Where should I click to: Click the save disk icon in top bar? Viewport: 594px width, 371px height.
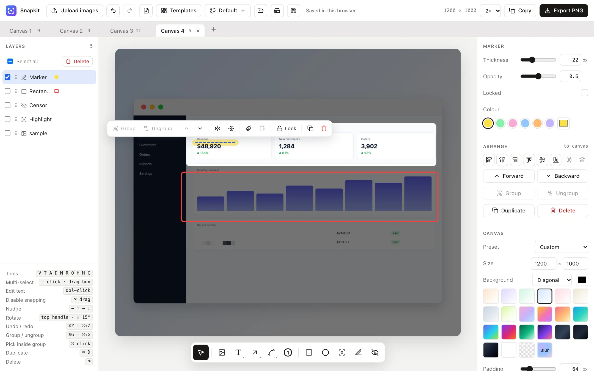click(x=293, y=10)
